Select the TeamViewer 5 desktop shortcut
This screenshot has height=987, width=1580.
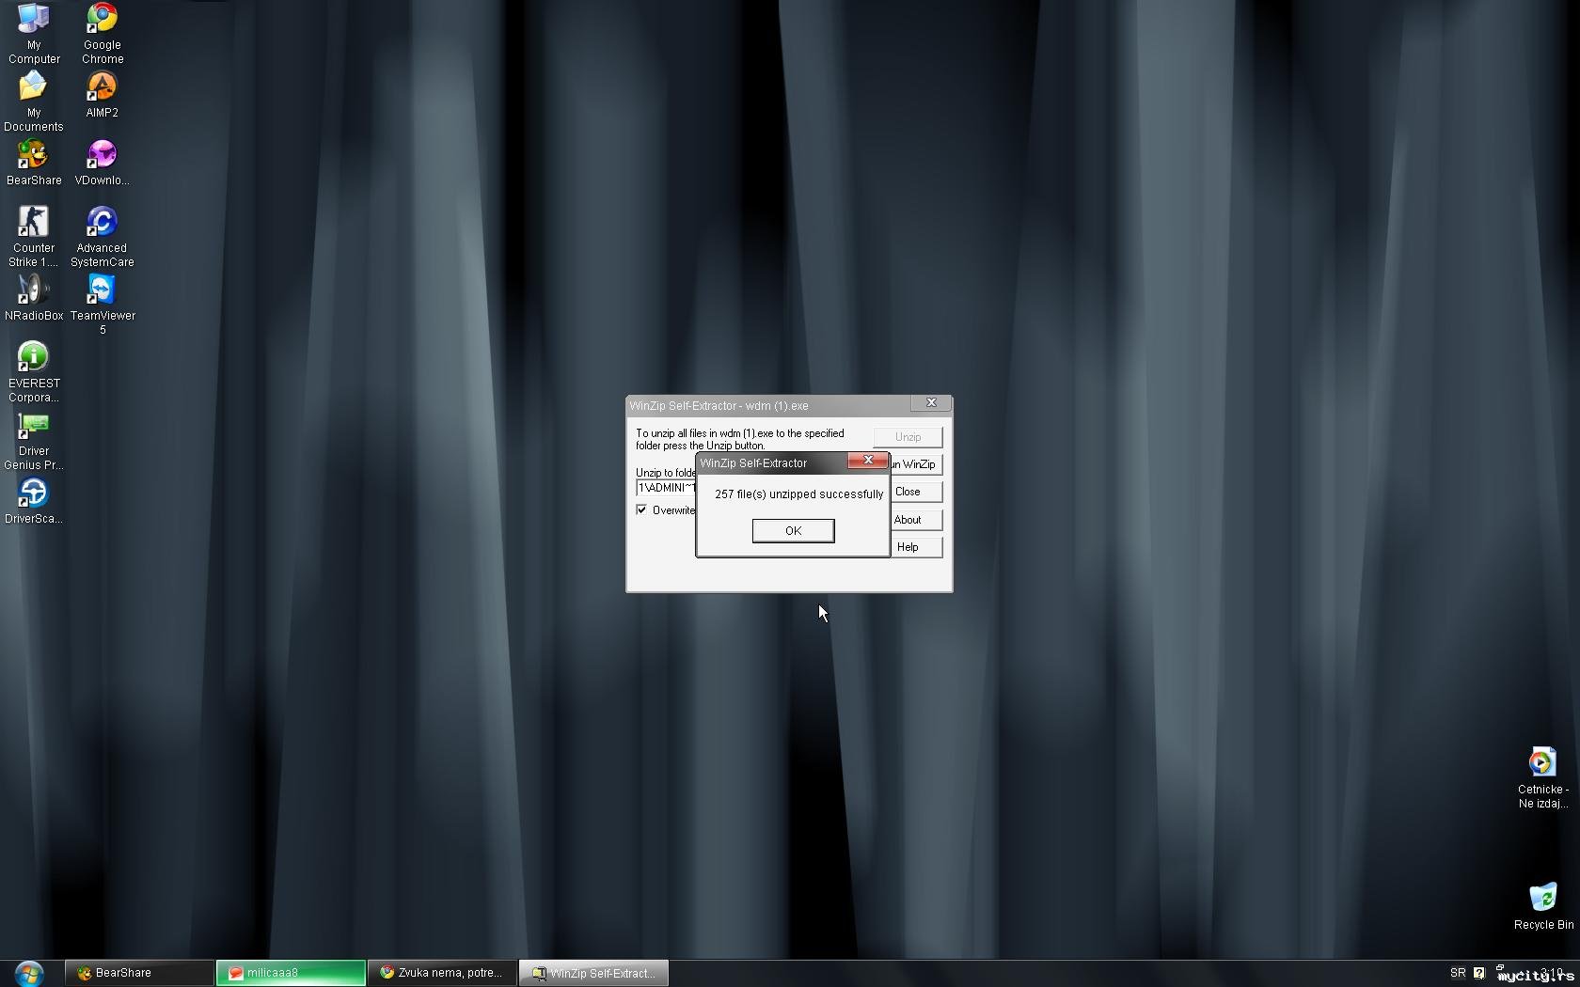[x=103, y=305]
